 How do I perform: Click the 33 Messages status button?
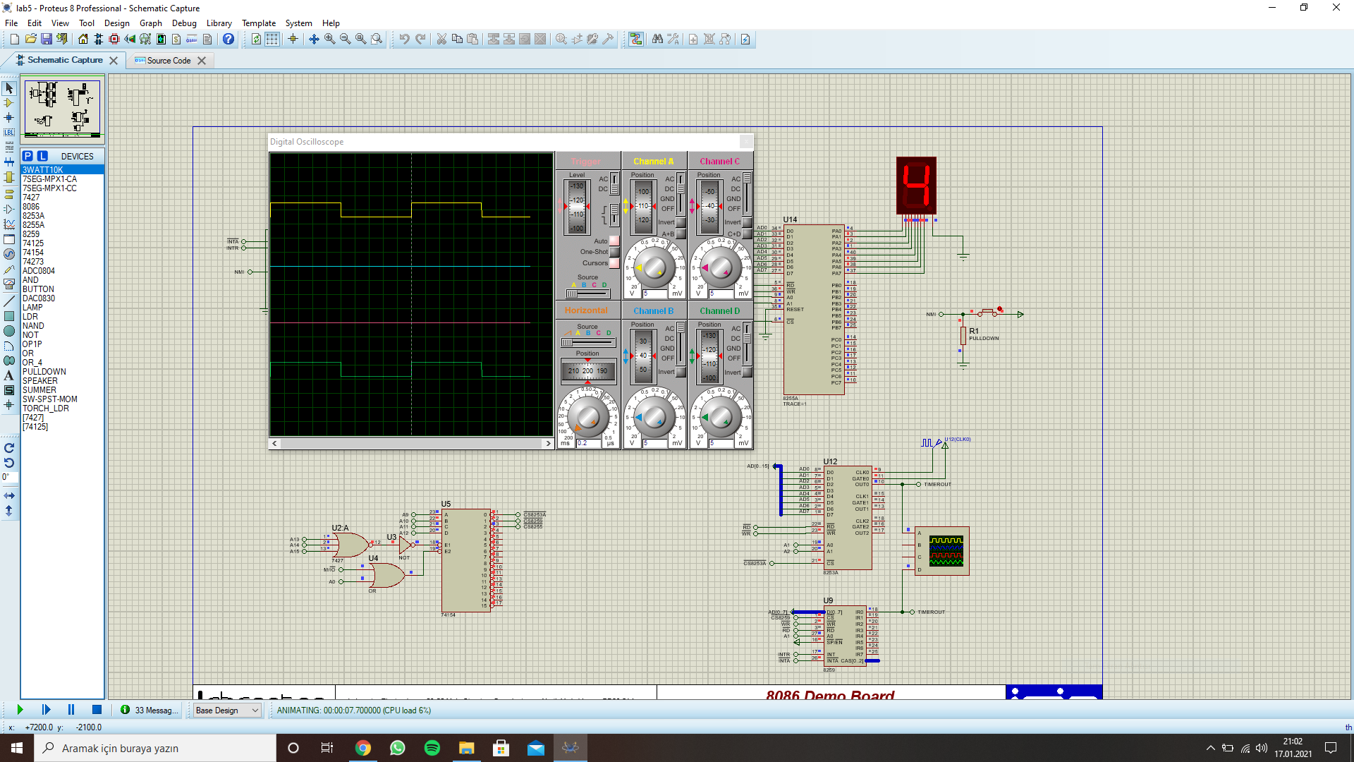click(x=150, y=710)
